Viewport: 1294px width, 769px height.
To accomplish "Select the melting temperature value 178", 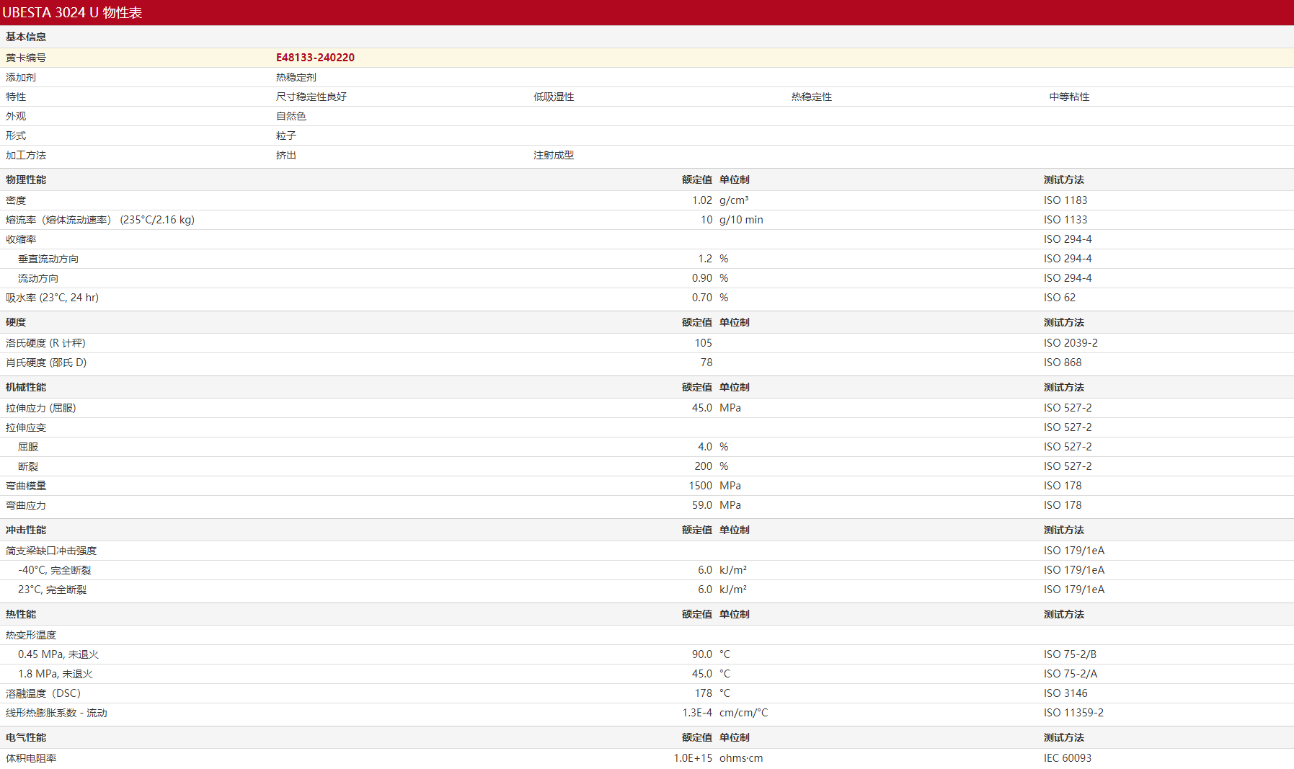I will click(704, 693).
